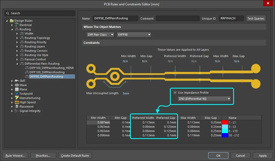
Task: Click the Plane category icon
Action: point(17,89)
